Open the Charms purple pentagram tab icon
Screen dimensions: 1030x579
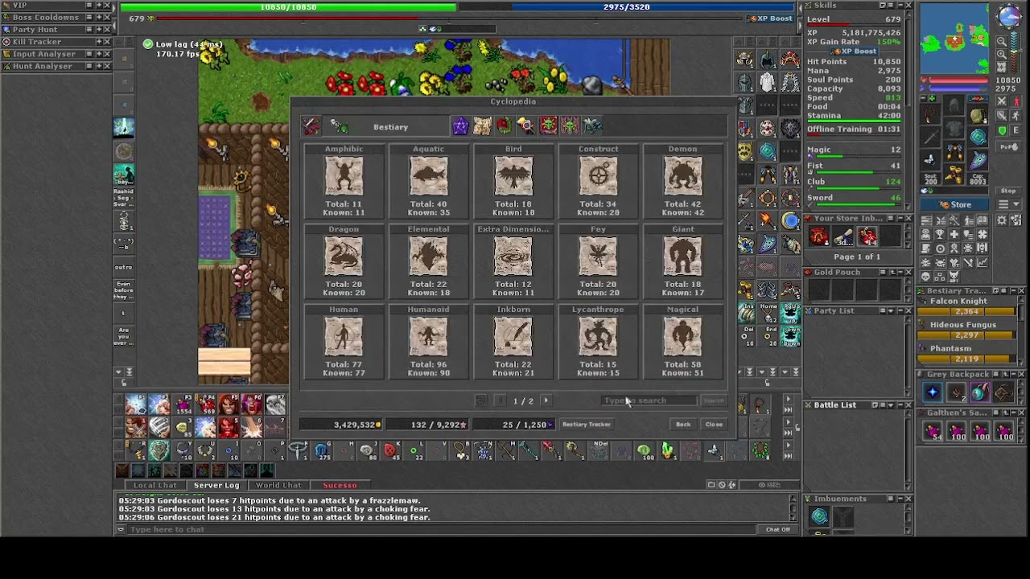pos(460,126)
